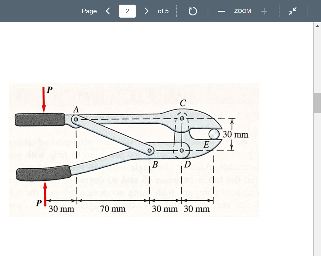The width and height of the screenshot is (321, 256).
Task: Click the page number input field
Action: coord(127,11)
